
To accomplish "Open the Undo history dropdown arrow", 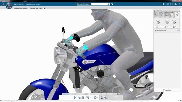I will (x=90, y=97).
